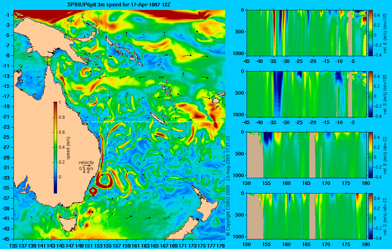The image size is (392, 249).
Task: Click the 135 longitude tick on the main map
Action: [14, 245]
